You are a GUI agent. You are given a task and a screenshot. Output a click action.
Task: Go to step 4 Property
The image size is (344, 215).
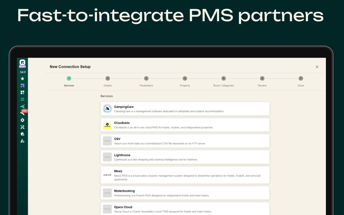pos(185,81)
